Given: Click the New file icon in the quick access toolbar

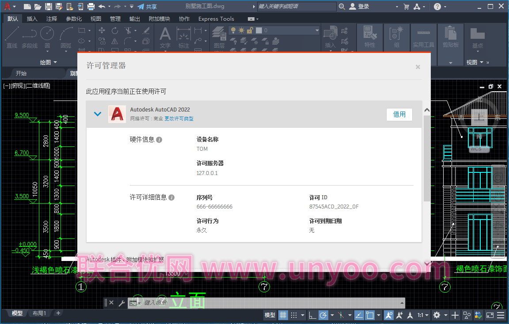Looking at the screenshot, I should [x=27, y=6].
